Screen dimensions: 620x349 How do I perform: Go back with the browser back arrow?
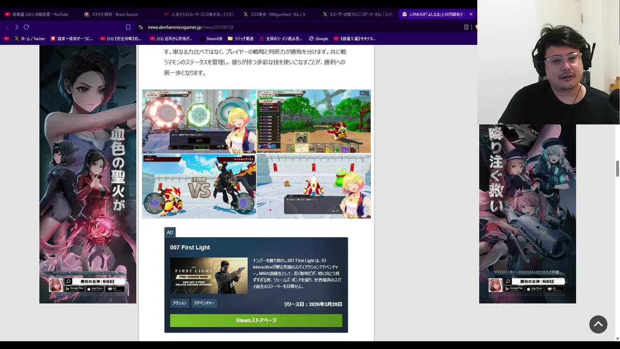[x=7, y=27]
